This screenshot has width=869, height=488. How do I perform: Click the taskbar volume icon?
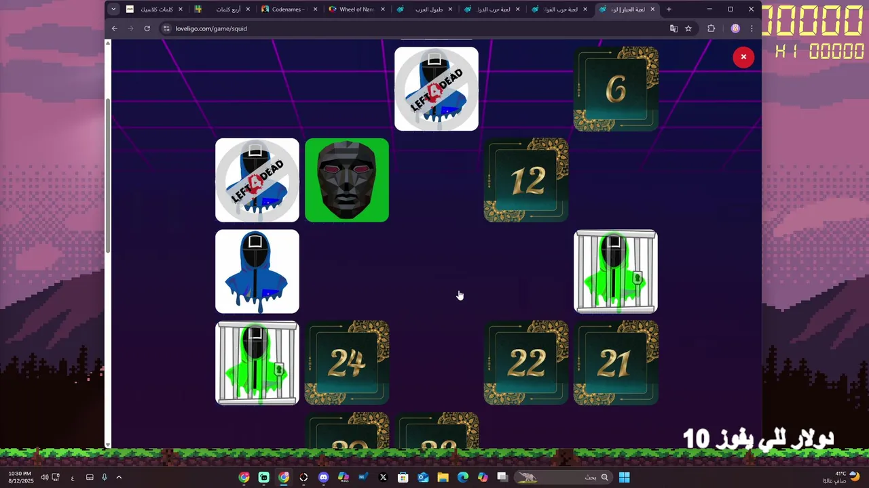coord(44,477)
